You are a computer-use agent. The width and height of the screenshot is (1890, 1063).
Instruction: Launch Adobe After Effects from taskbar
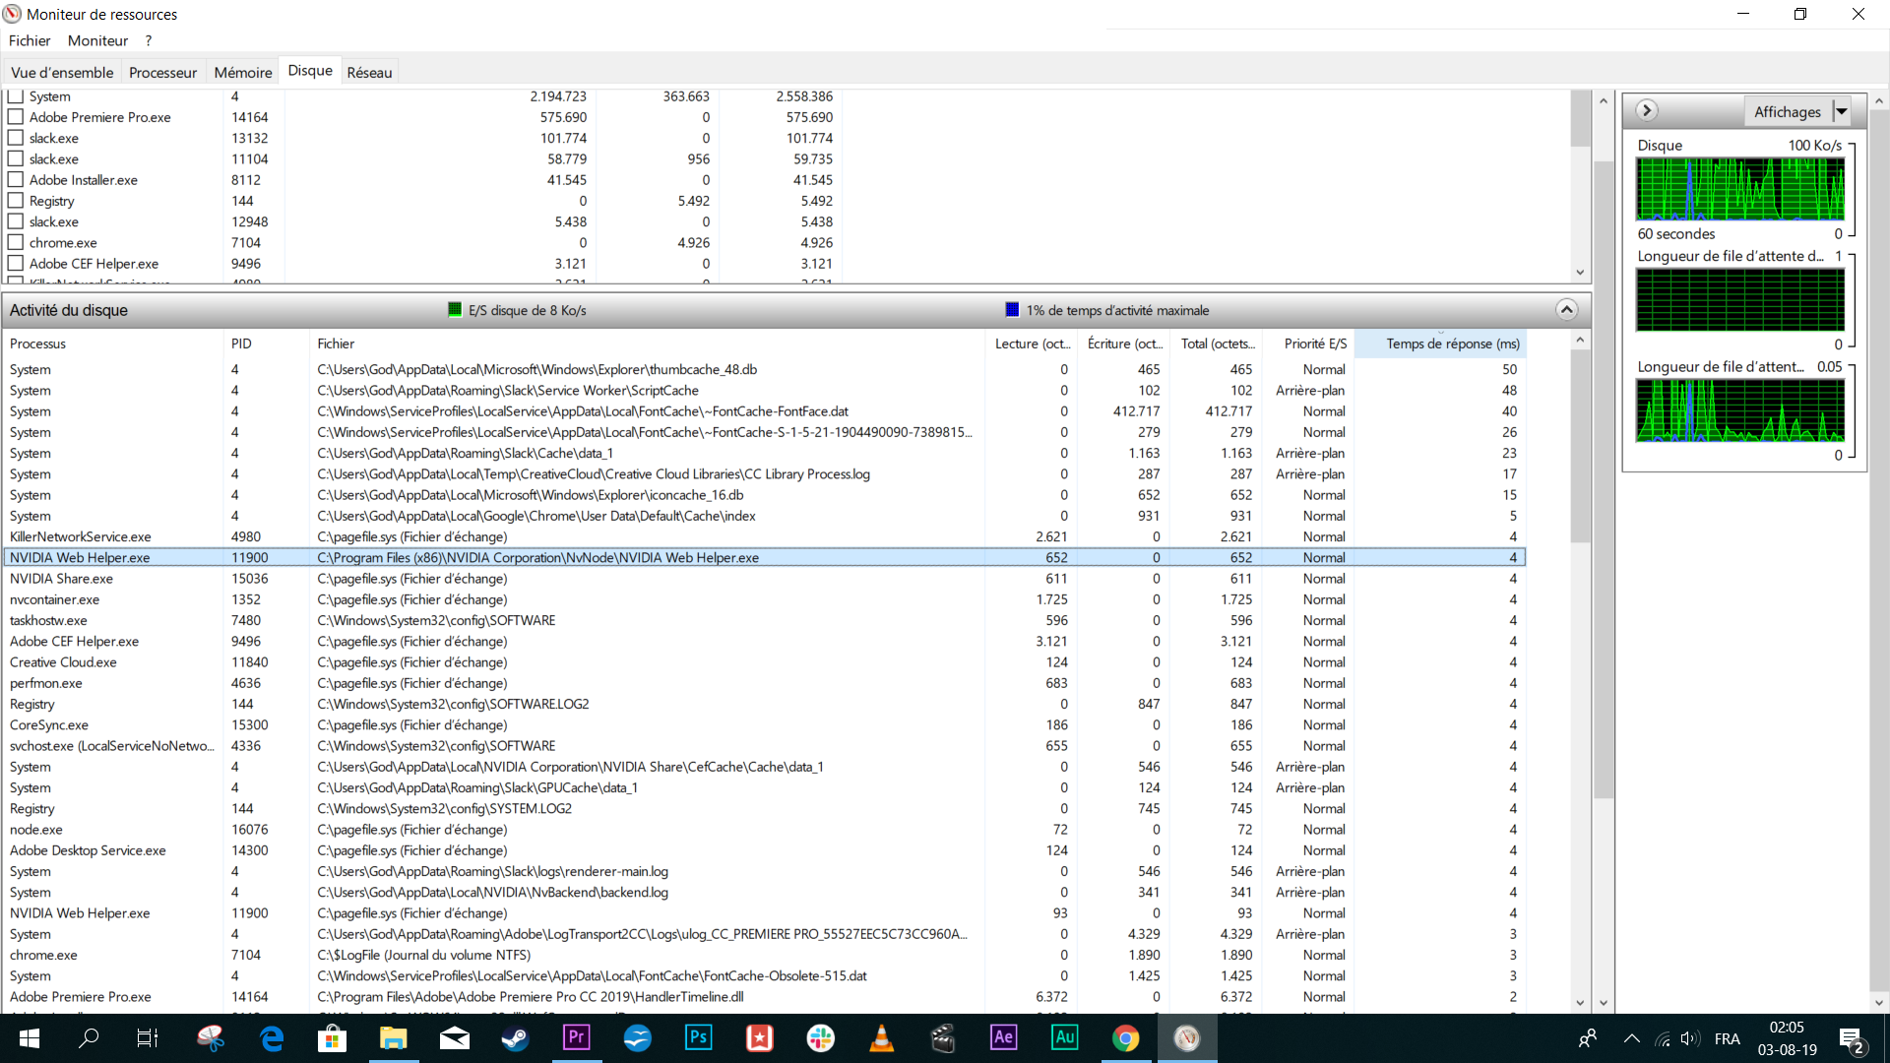pos(1004,1038)
